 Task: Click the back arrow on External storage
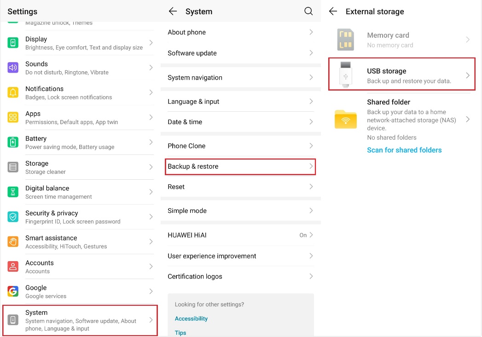pyautogui.click(x=333, y=11)
